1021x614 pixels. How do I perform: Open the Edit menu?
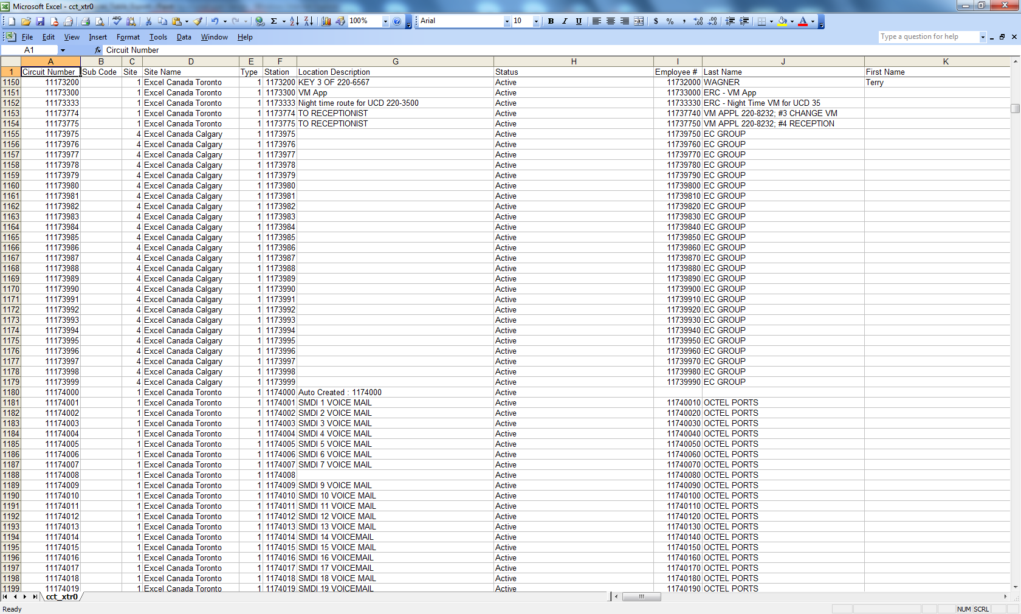[49, 37]
